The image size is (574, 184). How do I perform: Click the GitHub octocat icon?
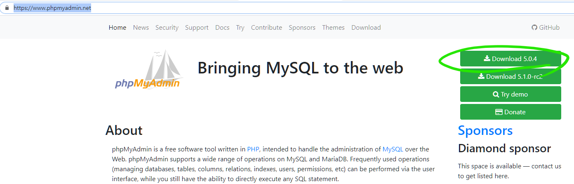534,28
